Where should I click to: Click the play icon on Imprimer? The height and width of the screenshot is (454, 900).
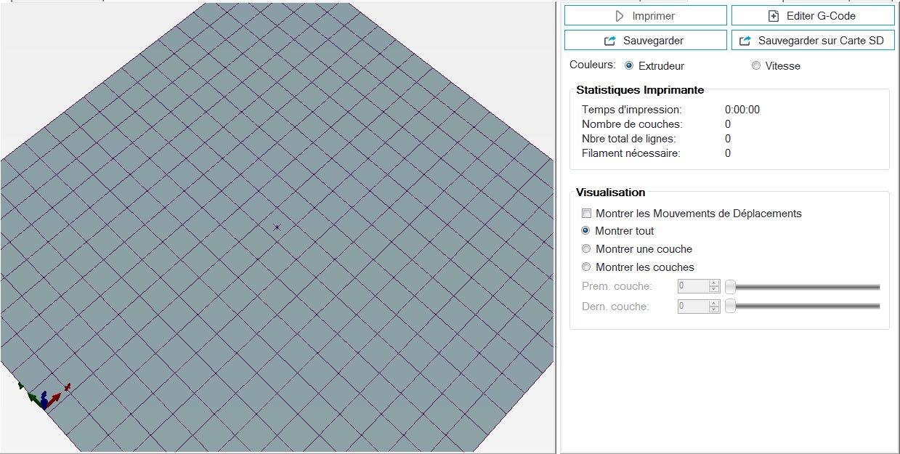[x=620, y=16]
